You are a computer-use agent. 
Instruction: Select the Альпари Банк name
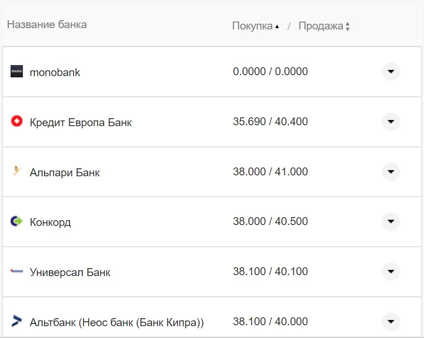65,172
